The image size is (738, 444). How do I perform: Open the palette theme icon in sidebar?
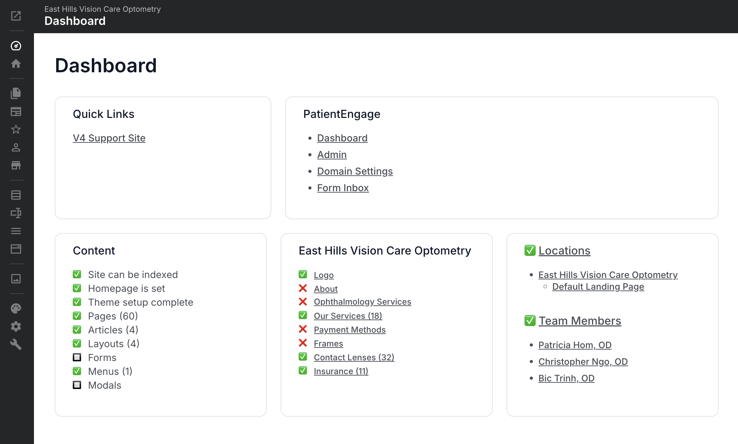click(x=16, y=308)
